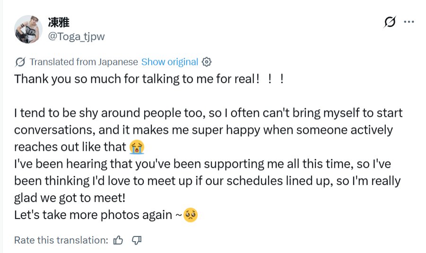Click the Let's take more photos again text
Viewport: 426px width, 253px height.
[x=98, y=215]
